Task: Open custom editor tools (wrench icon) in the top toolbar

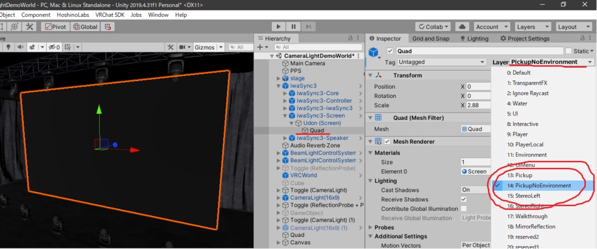Action: [29, 27]
